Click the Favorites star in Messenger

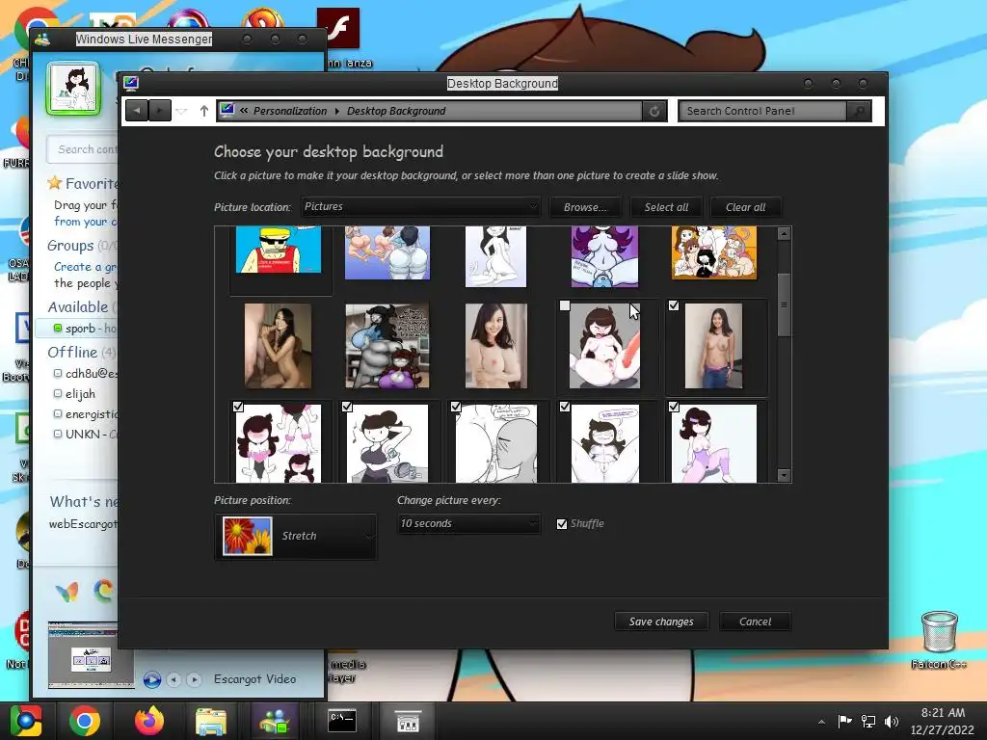(x=55, y=183)
